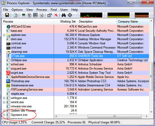Click the vertical scrollbar down arrow
The width and height of the screenshot is (155, 126).
[151, 112]
